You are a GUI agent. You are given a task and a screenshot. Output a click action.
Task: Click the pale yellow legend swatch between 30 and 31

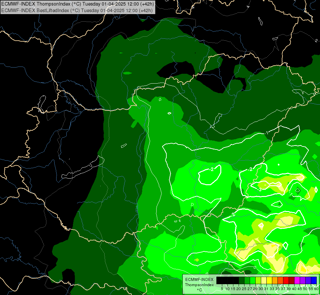coord(264,280)
